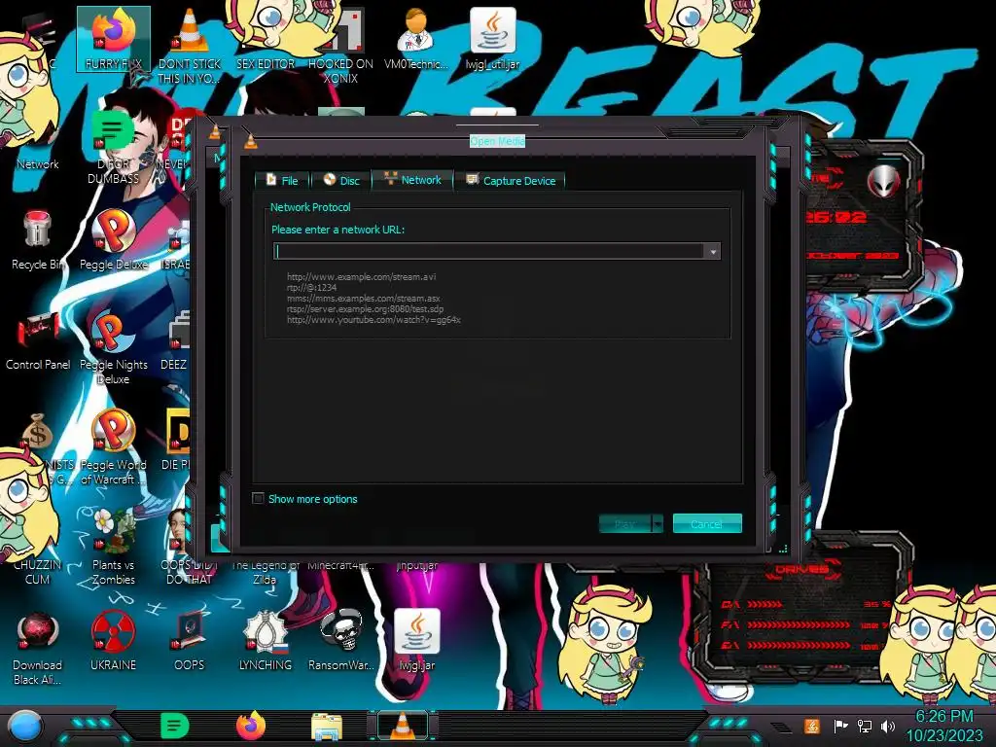Image resolution: width=996 pixels, height=747 pixels.
Task: Click the orange Java tray icon
Action: tap(812, 726)
